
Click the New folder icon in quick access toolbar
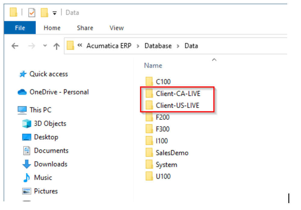tap(44, 13)
